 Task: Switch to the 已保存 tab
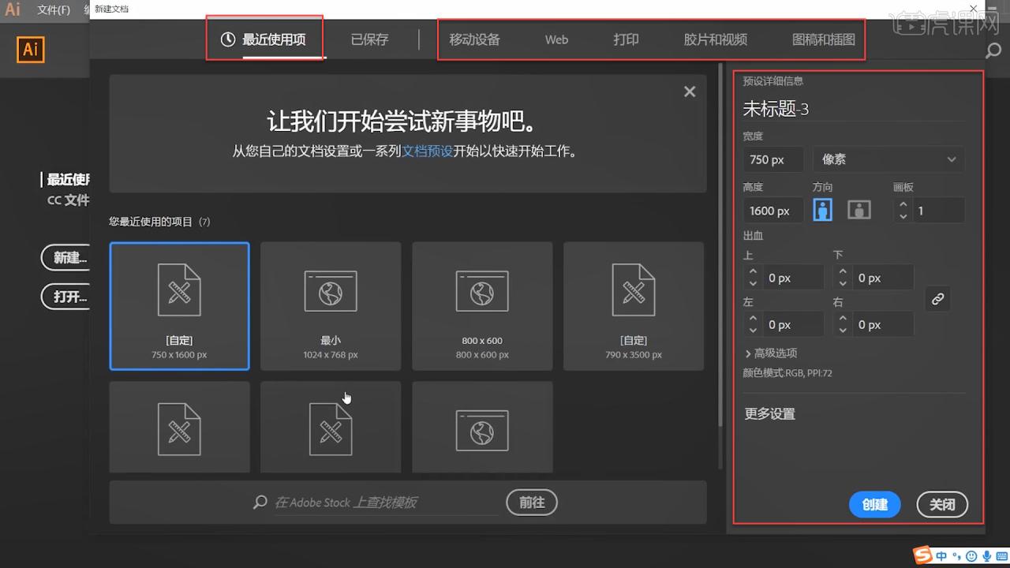point(370,39)
